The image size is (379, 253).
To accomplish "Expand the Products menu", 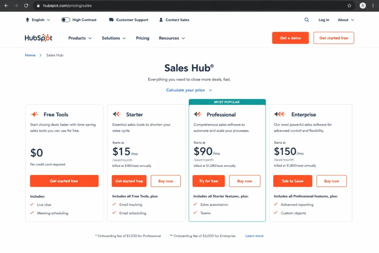I will pos(80,38).
